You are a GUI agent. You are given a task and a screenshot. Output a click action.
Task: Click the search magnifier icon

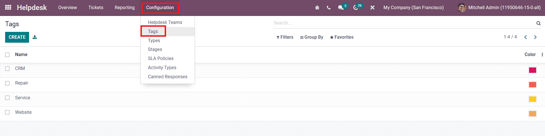click(538, 23)
